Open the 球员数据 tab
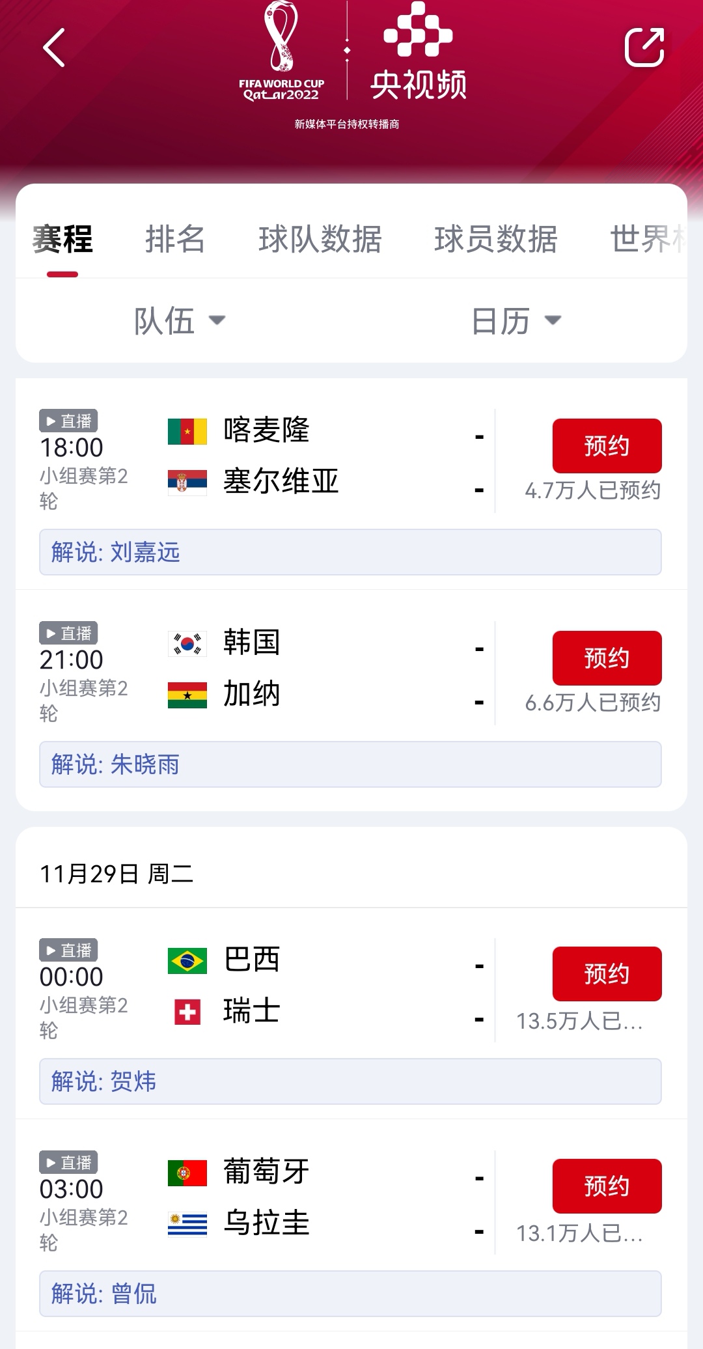This screenshot has width=703, height=1349. (x=496, y=239)
